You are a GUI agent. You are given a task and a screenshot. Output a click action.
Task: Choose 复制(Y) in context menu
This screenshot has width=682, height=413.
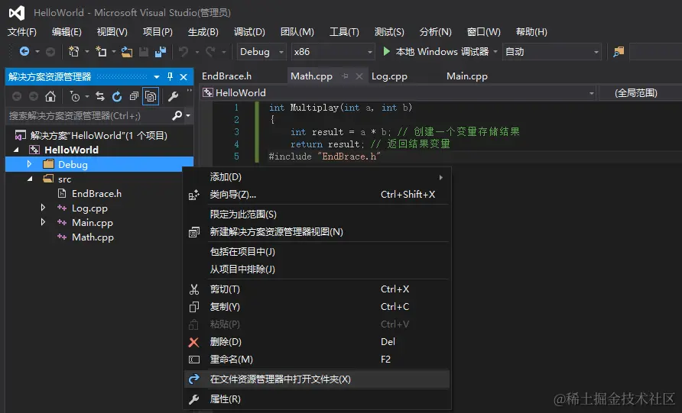[x=317, y=307]
